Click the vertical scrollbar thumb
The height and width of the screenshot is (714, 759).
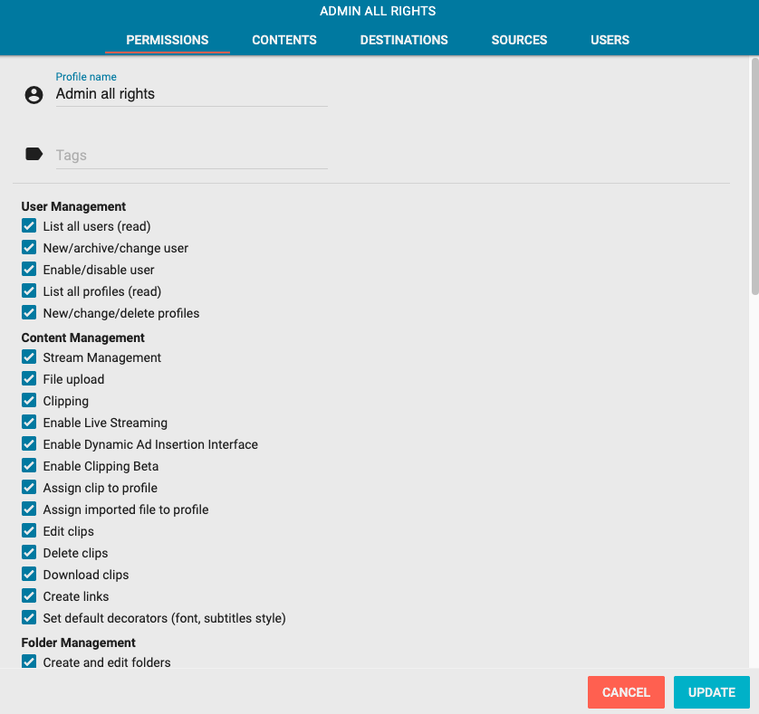[x=754, y=176]
